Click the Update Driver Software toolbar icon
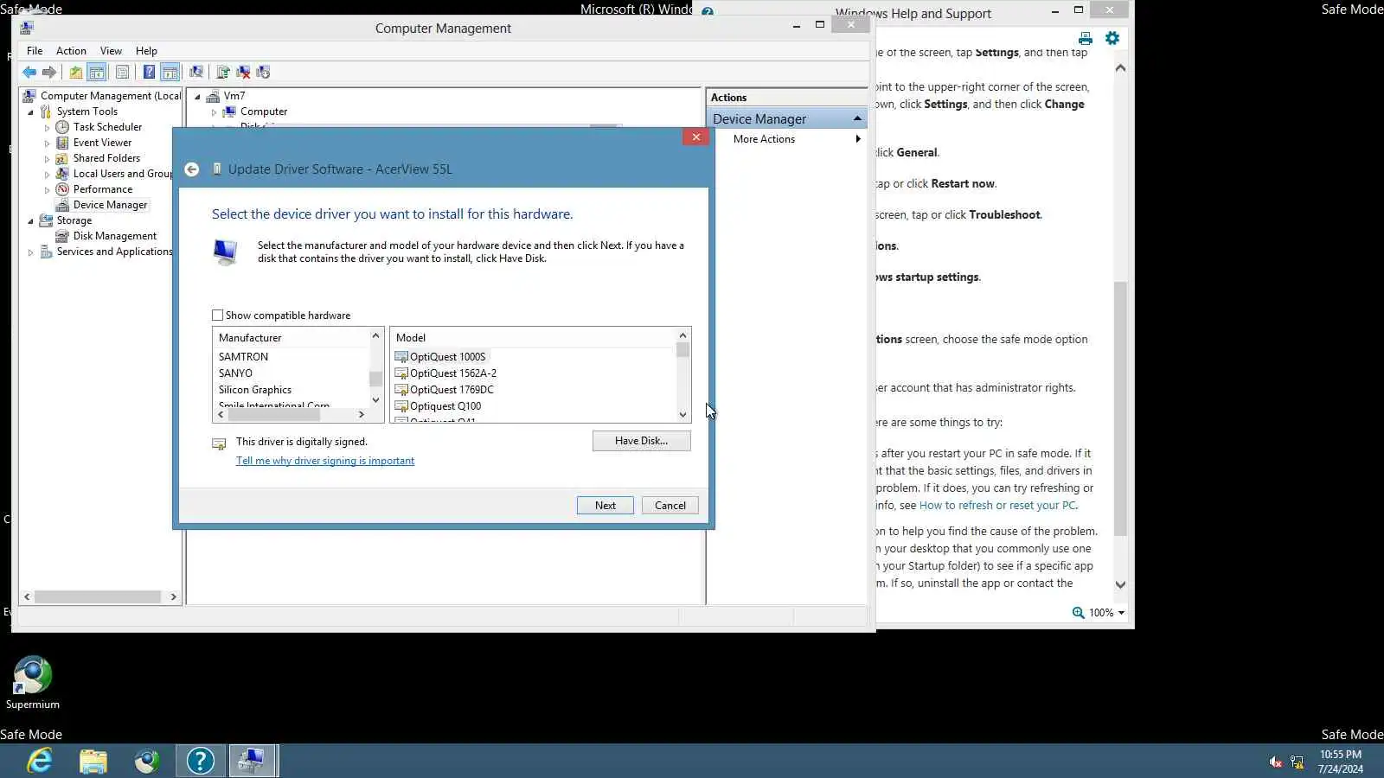 (223, 73)
